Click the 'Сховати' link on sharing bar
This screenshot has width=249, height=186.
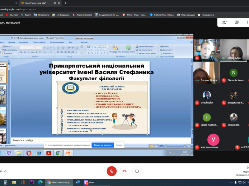coord(119,145)
